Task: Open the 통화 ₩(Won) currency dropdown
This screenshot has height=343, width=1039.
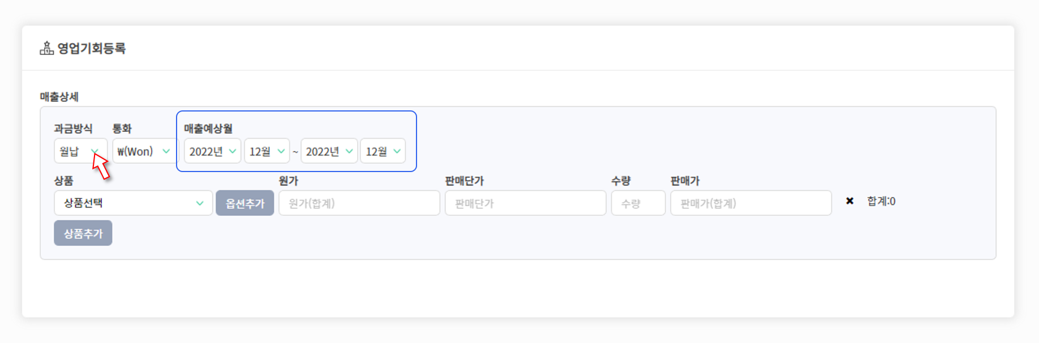Action: [144, 151]
